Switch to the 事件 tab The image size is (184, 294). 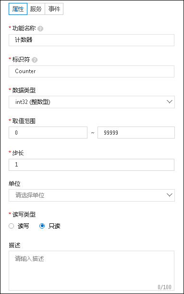tap(54, 9)
